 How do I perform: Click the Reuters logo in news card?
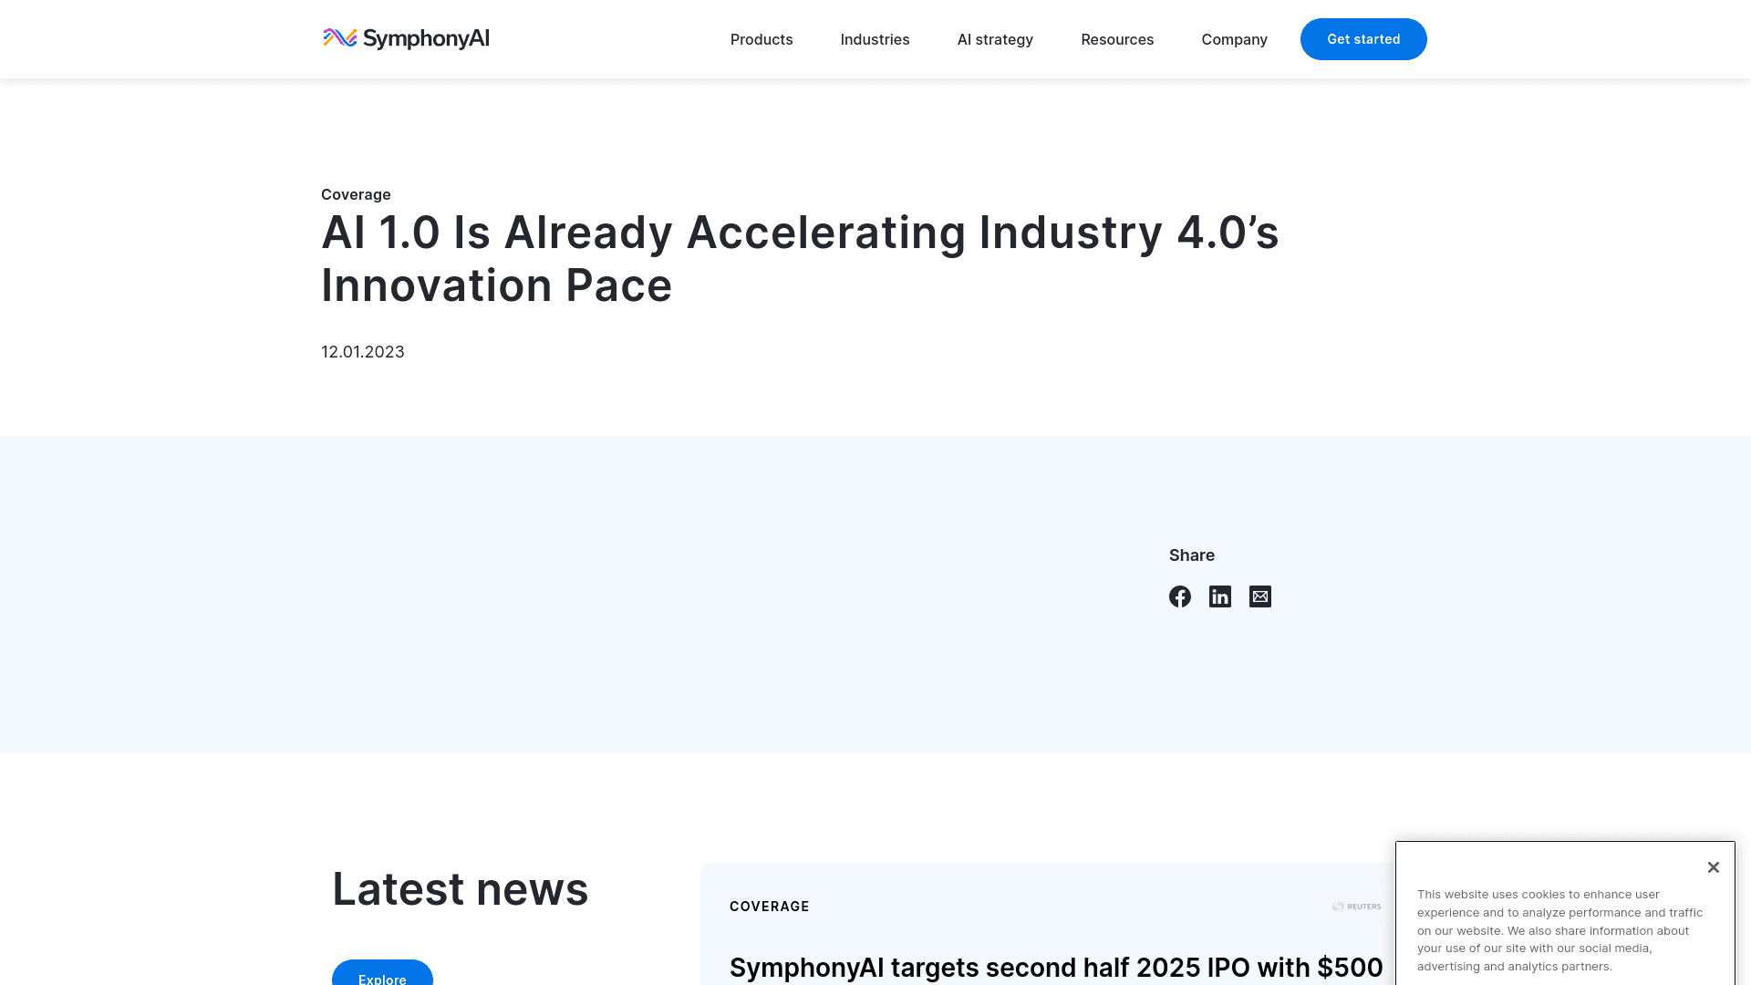(1356, 907)
